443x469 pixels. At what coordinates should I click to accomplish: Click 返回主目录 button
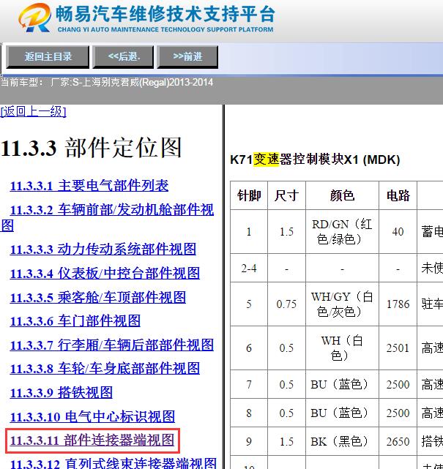[48, 57]
